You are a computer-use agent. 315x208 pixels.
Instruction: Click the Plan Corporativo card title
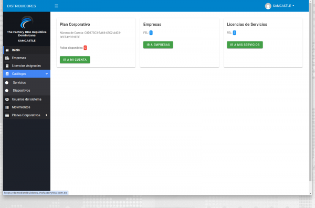tap(75, 25)
